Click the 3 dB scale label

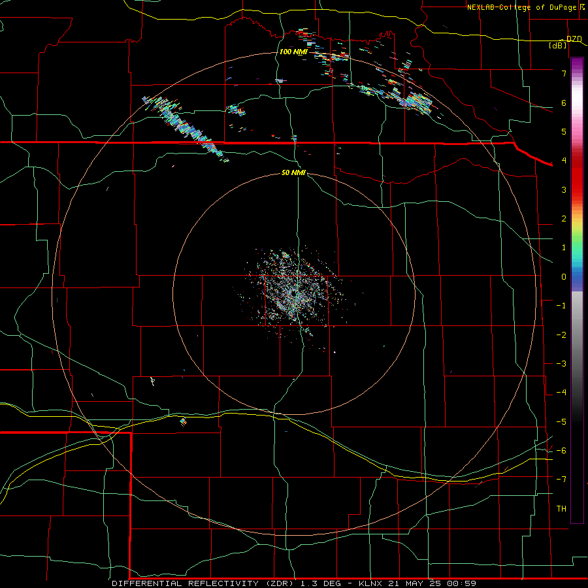[564, 189]
